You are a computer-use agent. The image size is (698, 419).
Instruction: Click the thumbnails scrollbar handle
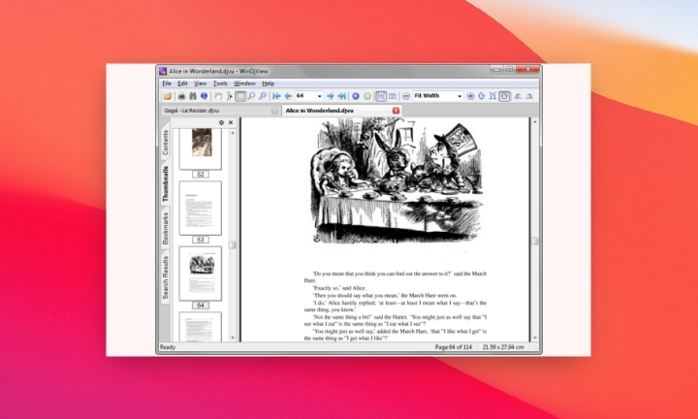coord(233,244)
